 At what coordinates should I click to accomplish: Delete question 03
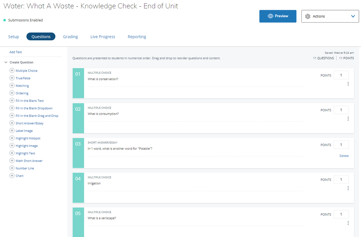coord(344,156)
